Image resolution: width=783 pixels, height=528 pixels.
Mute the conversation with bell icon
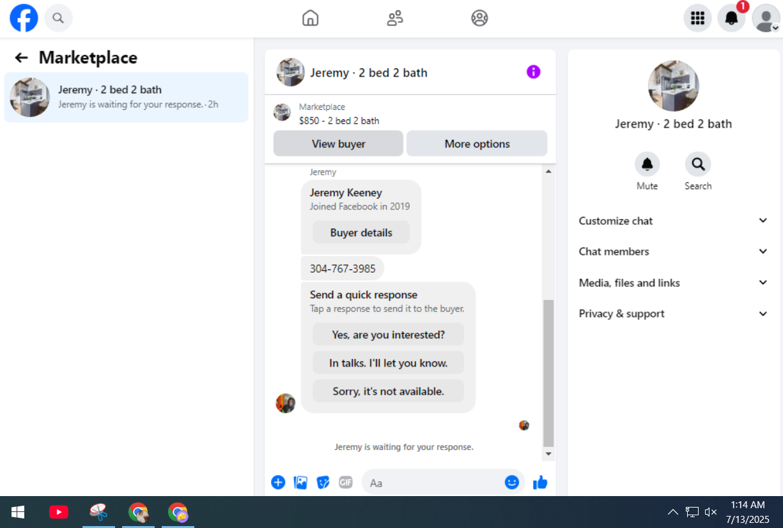[647, 164]
